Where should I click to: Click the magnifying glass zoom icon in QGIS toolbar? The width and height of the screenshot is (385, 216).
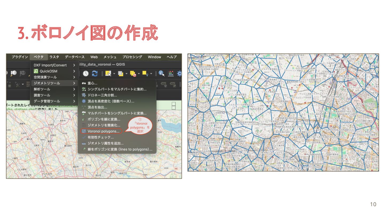tap(14, 73)
